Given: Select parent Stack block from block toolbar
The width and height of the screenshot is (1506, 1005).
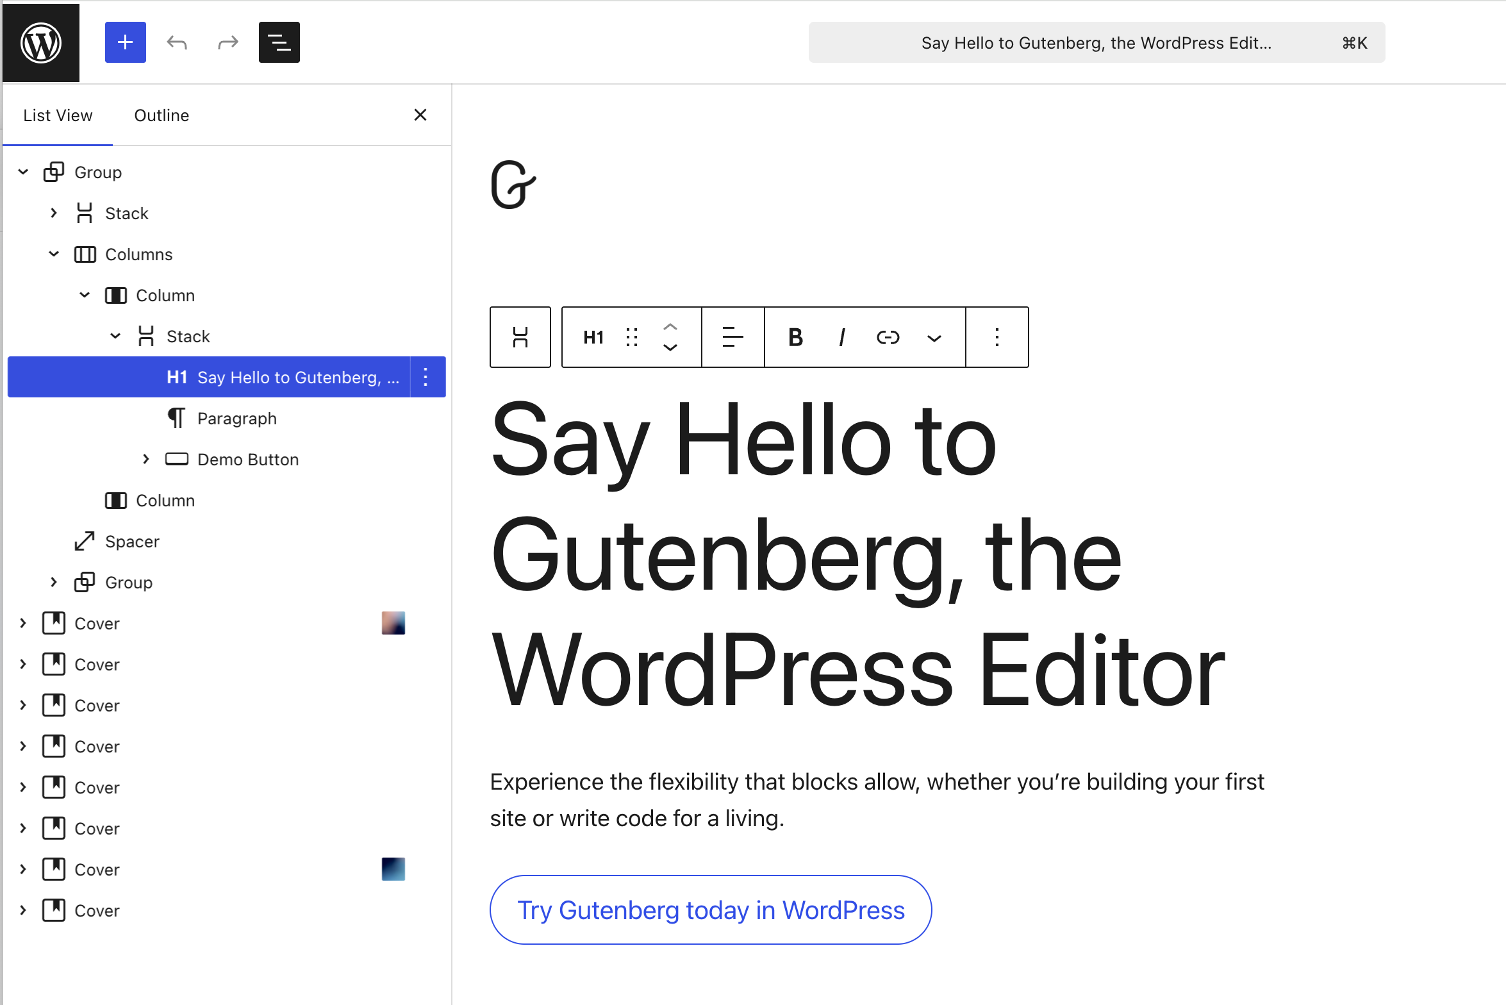Looking at the screenshot, I should pyautogui.click(x=520, y=337).
